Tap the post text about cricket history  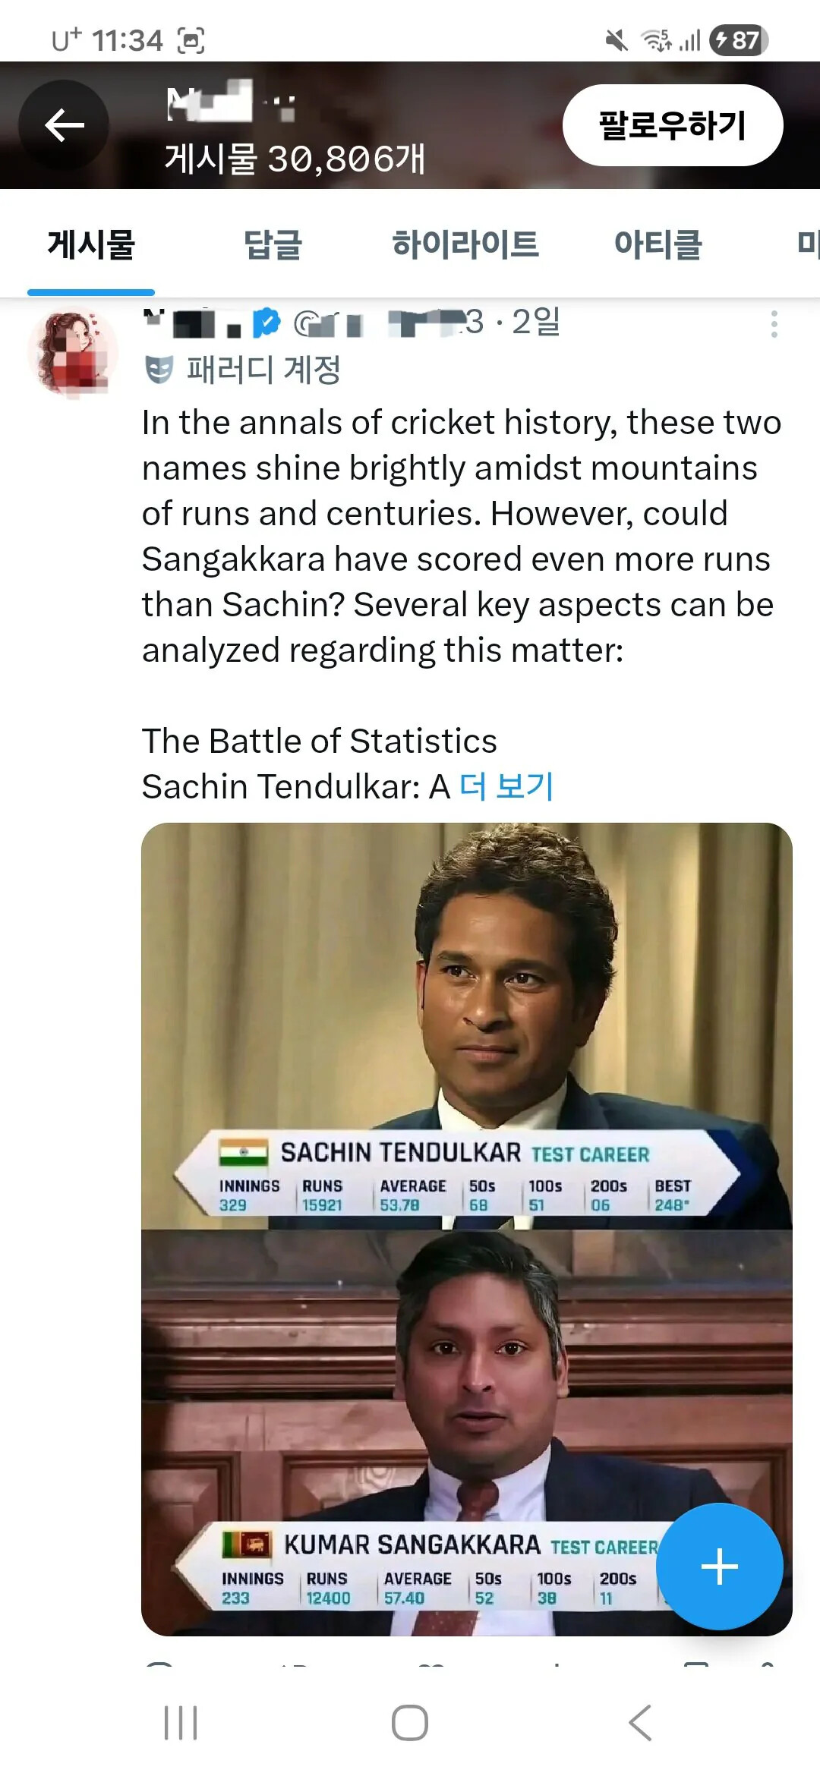460,536
